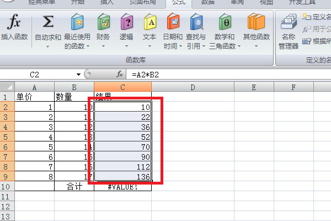The image size is (331, 221).
Task: Open the Logical (逻辑) functions icon
Action: (x=127, y=22)
